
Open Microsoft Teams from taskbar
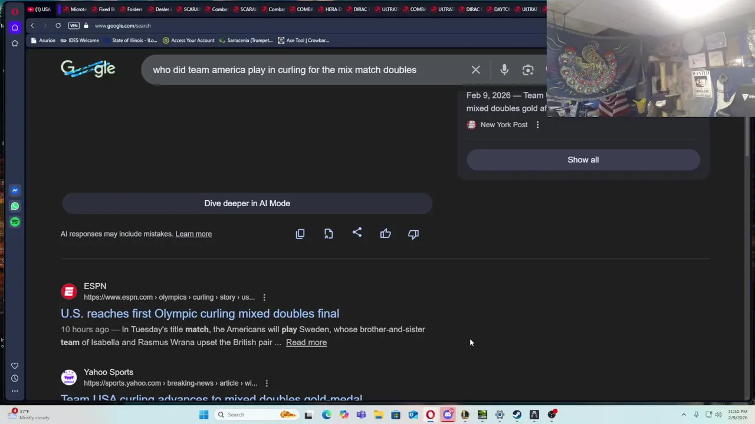tap(361, 415)
